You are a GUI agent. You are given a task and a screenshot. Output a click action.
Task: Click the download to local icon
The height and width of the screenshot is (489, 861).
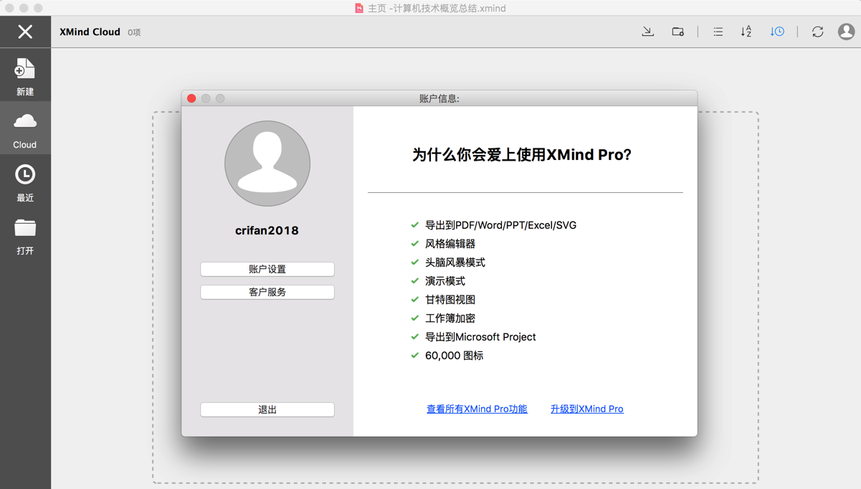point(647,32)
